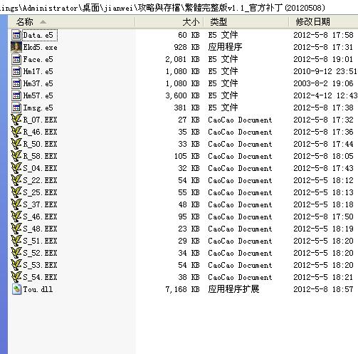Select the S_04.EEX file name
358x354 pixels.
[x=40, y=168]
